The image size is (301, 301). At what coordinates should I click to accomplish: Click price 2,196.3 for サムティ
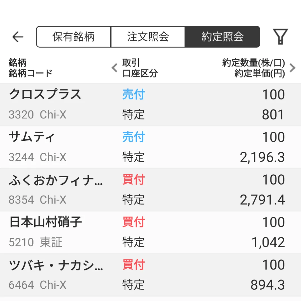pos(262,158)
